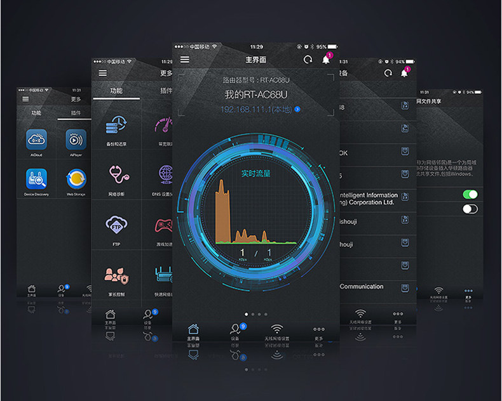Tap 更多 dots tab on file sharing screen
The width and height of the screenshot is (502, 401).
(x=468, y=294)
